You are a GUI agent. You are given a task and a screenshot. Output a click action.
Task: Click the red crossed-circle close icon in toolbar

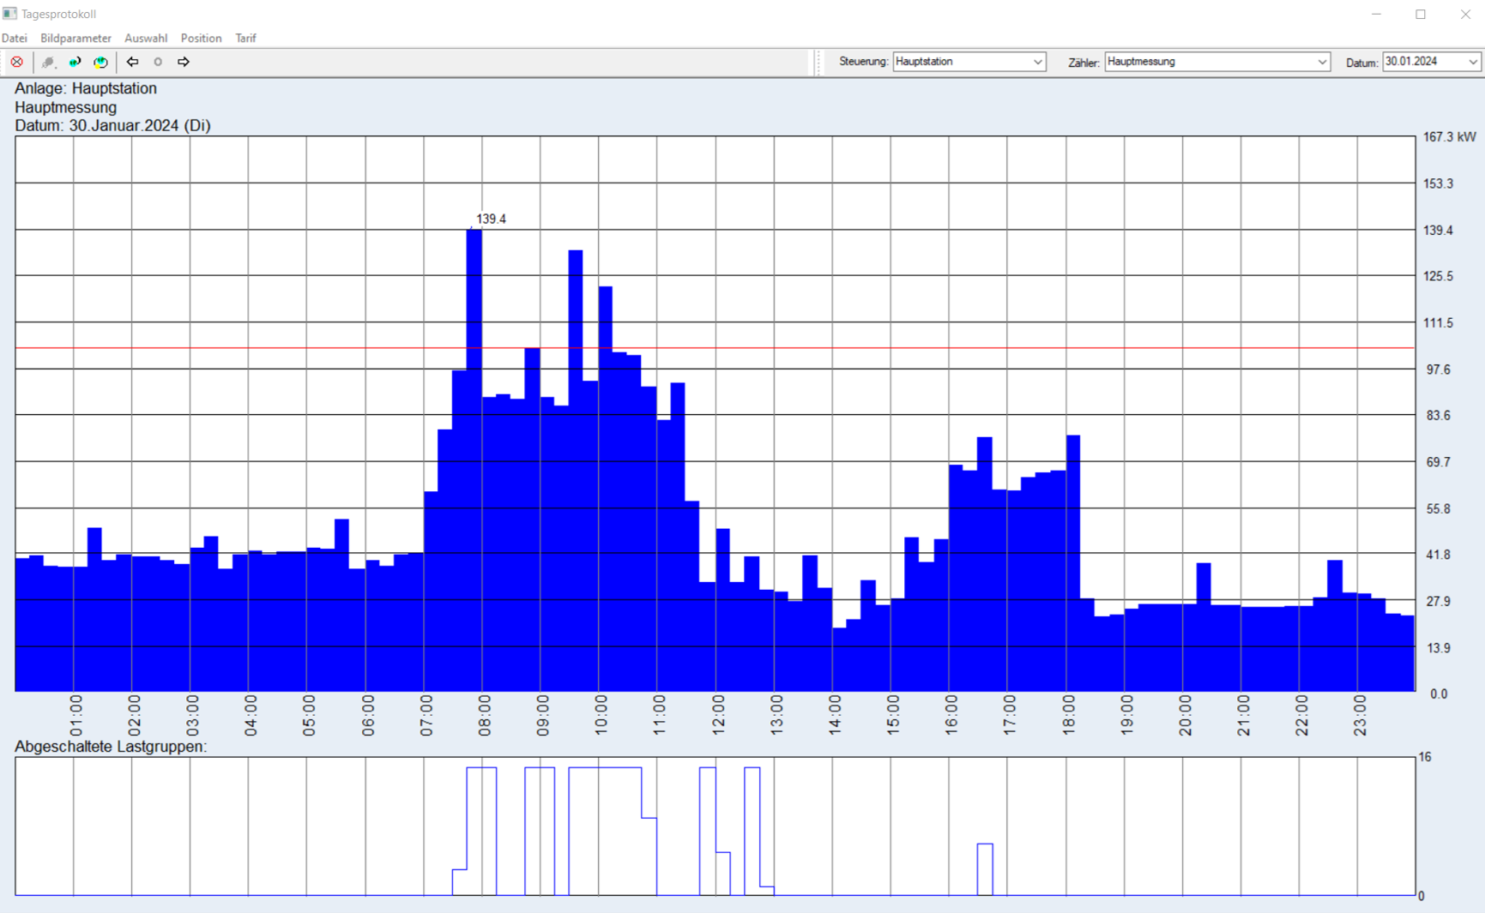pos(17,62)
